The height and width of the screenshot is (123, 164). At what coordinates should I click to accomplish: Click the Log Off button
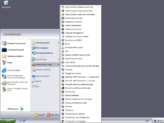pyautogui.click(x=39, y=115)
